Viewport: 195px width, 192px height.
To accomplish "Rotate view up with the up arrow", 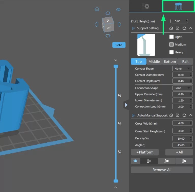I will tap(108, 13).
